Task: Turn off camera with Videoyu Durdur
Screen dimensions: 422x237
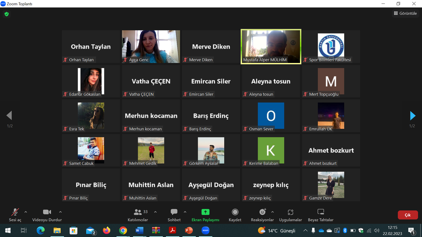Action: click(47, 214)
